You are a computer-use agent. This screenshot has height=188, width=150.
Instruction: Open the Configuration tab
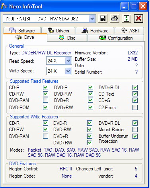pos(116,38)
